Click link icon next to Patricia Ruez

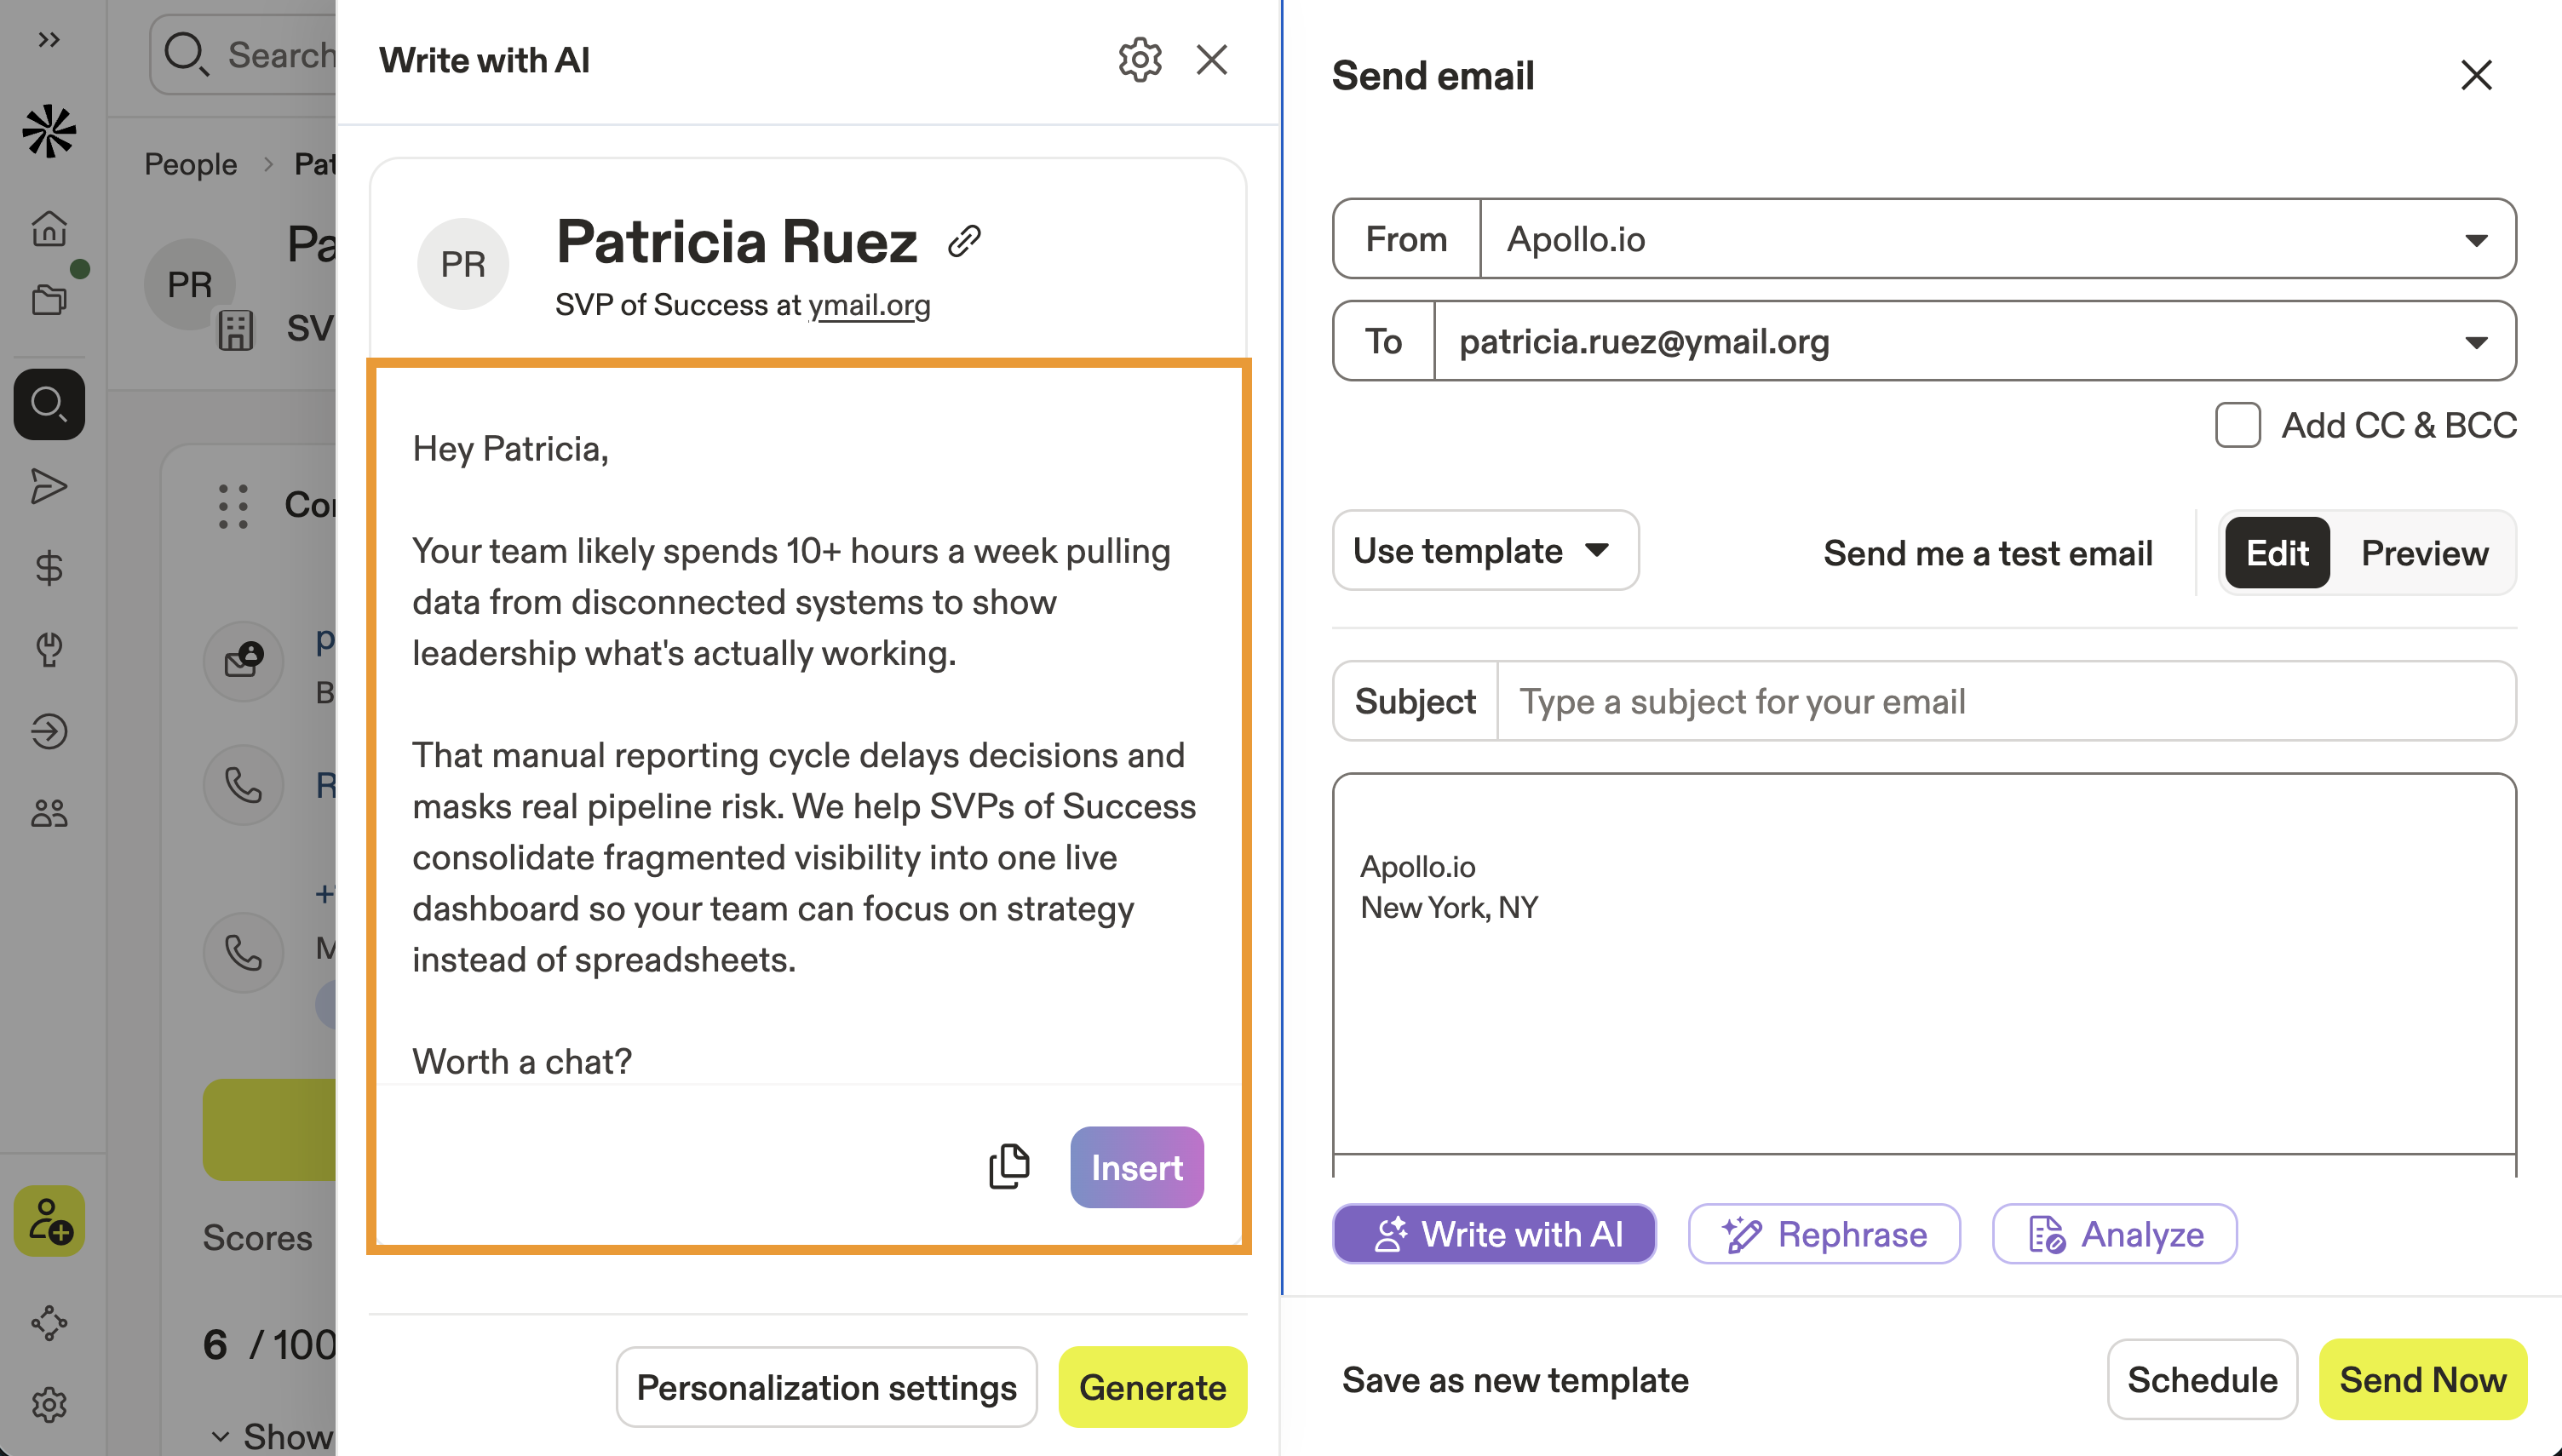[964, 241]
